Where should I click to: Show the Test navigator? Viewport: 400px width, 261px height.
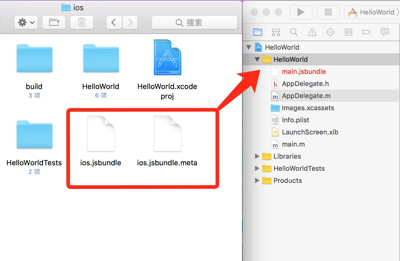[x=330, y=32]
